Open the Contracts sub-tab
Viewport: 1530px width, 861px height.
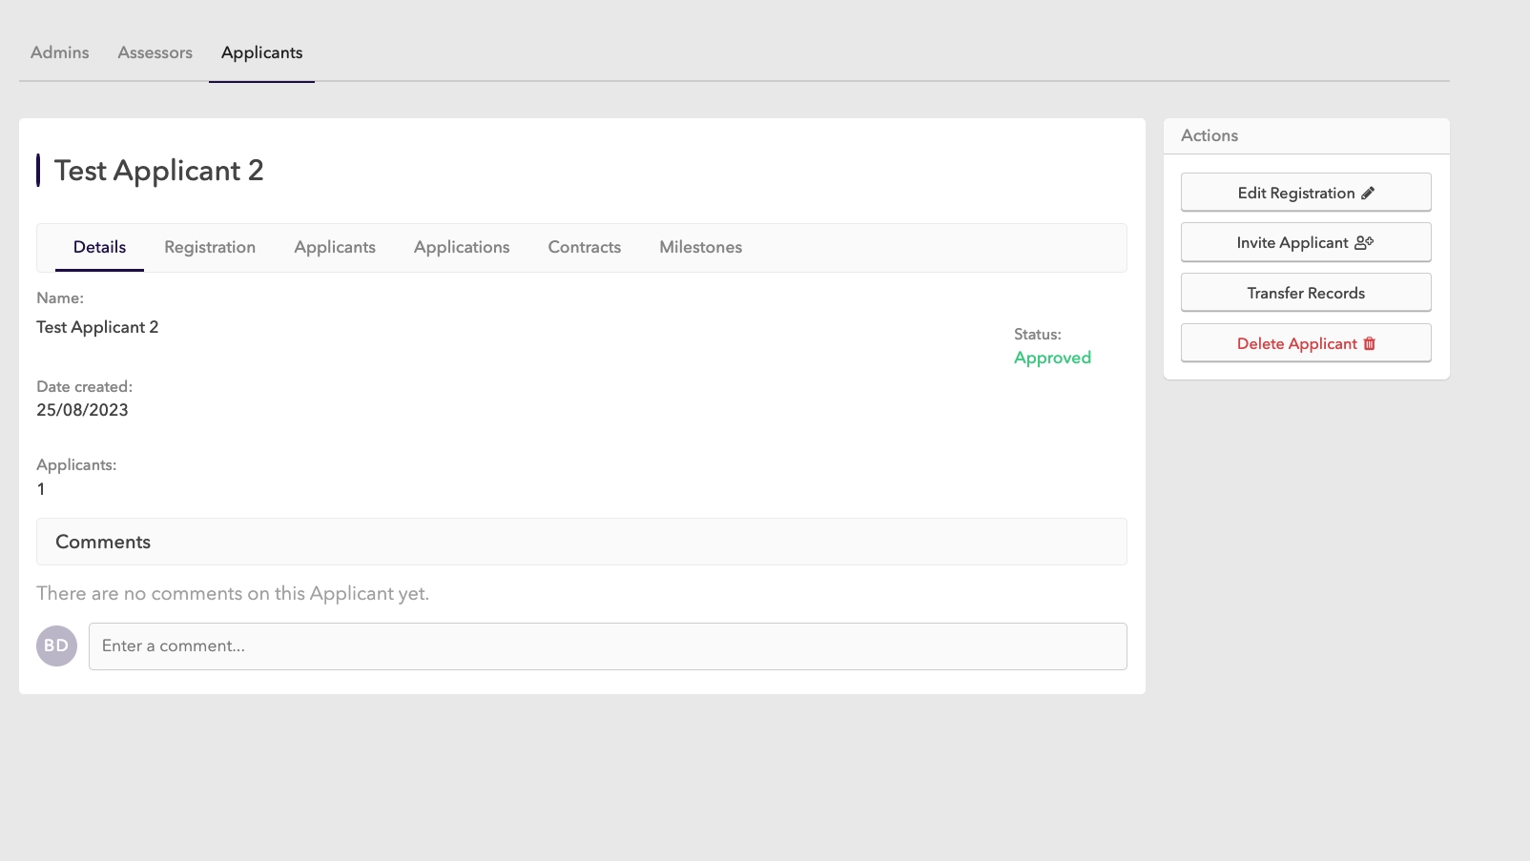[584, 247]
